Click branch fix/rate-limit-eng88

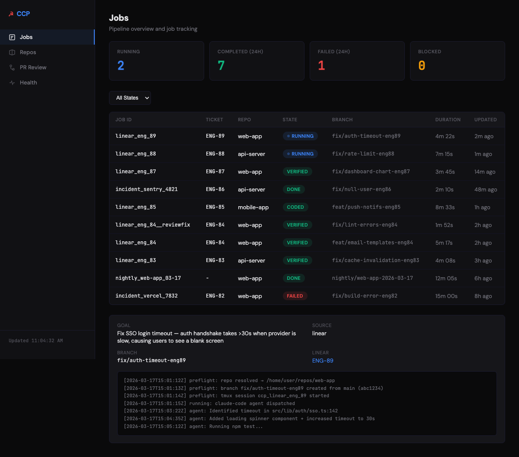pos(363,154)
